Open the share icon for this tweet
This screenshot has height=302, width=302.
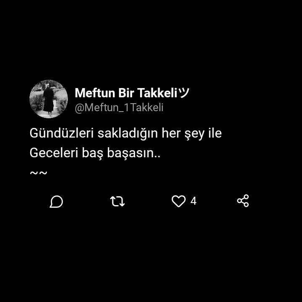pos(243,200)
